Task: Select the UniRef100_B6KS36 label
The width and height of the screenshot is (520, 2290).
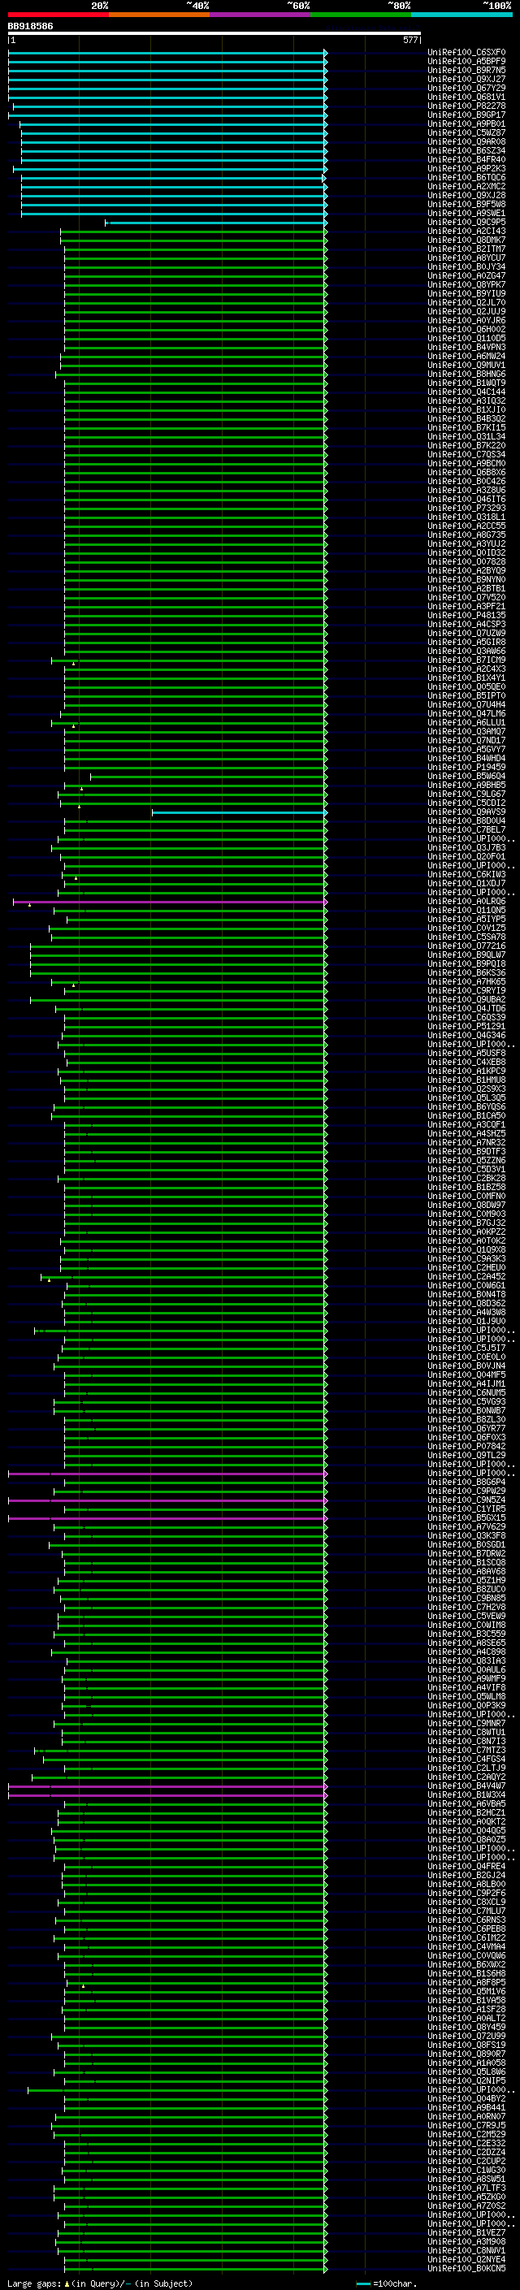Action: (466, 972)
